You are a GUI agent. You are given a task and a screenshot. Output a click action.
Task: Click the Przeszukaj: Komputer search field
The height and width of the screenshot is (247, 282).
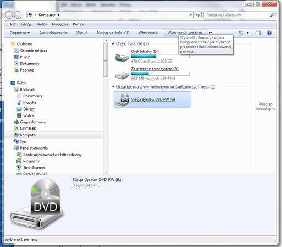pos(237,15)
